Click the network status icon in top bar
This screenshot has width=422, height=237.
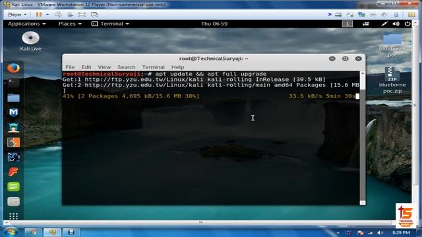384,24
